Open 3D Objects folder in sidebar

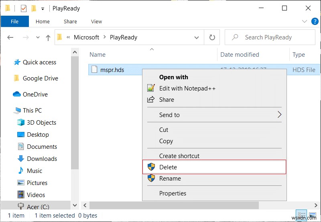pyautogui.click(x=41, y=123)
